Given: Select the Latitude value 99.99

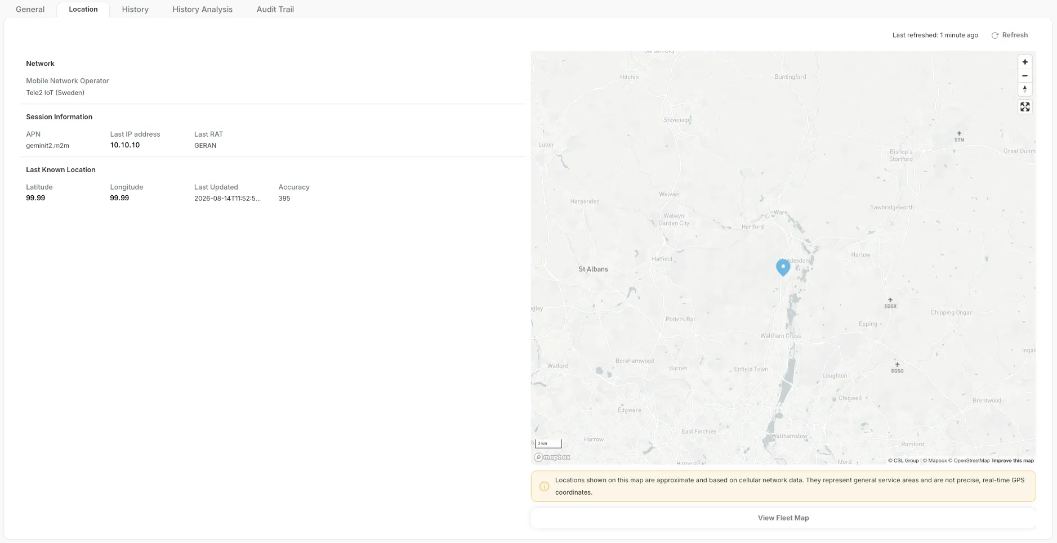Looking at the screenshot, I should pos(35,198).
